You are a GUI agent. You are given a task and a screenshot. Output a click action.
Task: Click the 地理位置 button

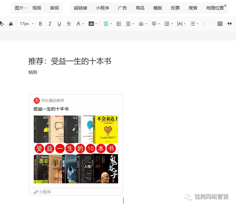[x=215, y=8]
